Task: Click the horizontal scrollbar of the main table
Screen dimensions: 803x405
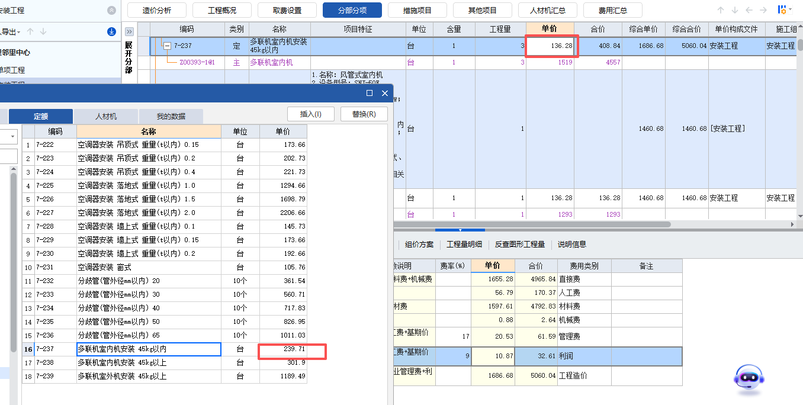Action: (x=532, y=224)
